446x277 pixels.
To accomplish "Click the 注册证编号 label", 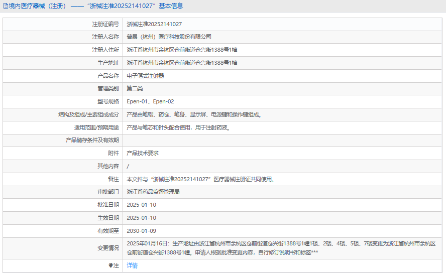I will click(105, 24).
